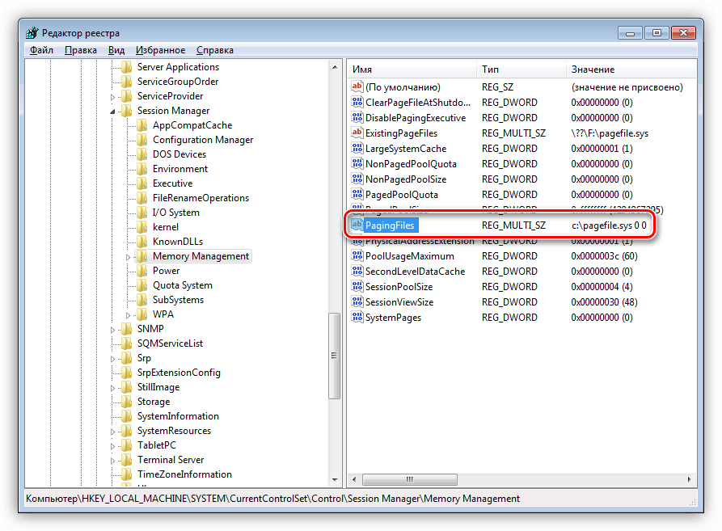Click the c:\pagefile.sys 0 0 value

(609, 225)
